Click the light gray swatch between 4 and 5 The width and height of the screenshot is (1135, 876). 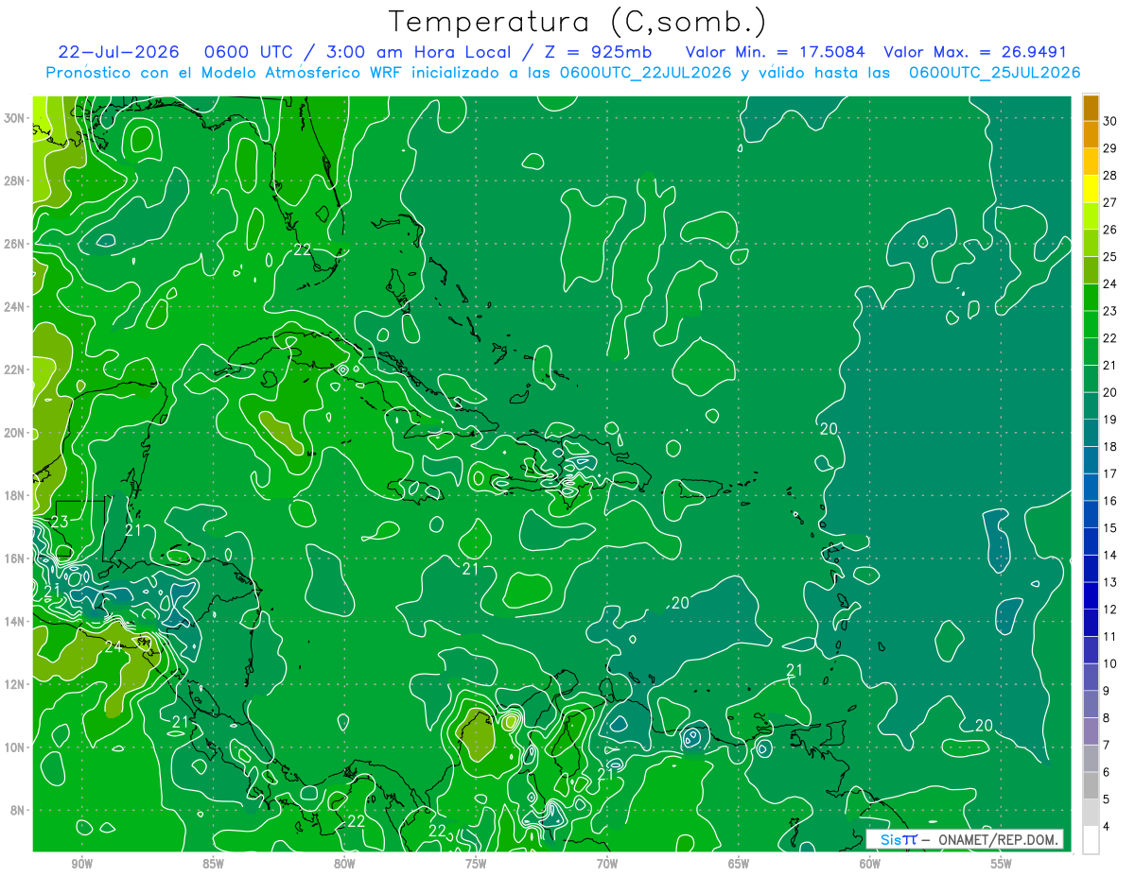1091,814
